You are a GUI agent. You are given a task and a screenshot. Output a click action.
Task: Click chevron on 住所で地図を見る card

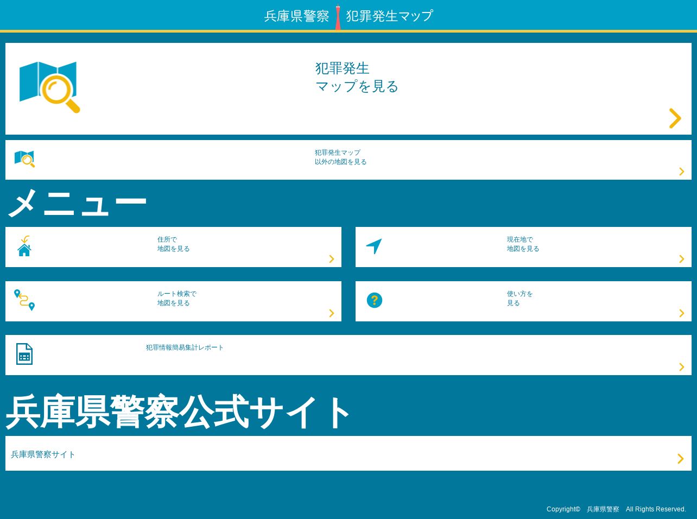coord(332,259)
